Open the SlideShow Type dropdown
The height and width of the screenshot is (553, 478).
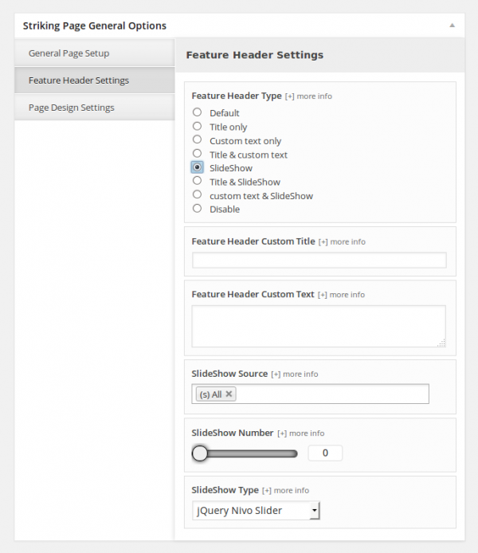256,511
